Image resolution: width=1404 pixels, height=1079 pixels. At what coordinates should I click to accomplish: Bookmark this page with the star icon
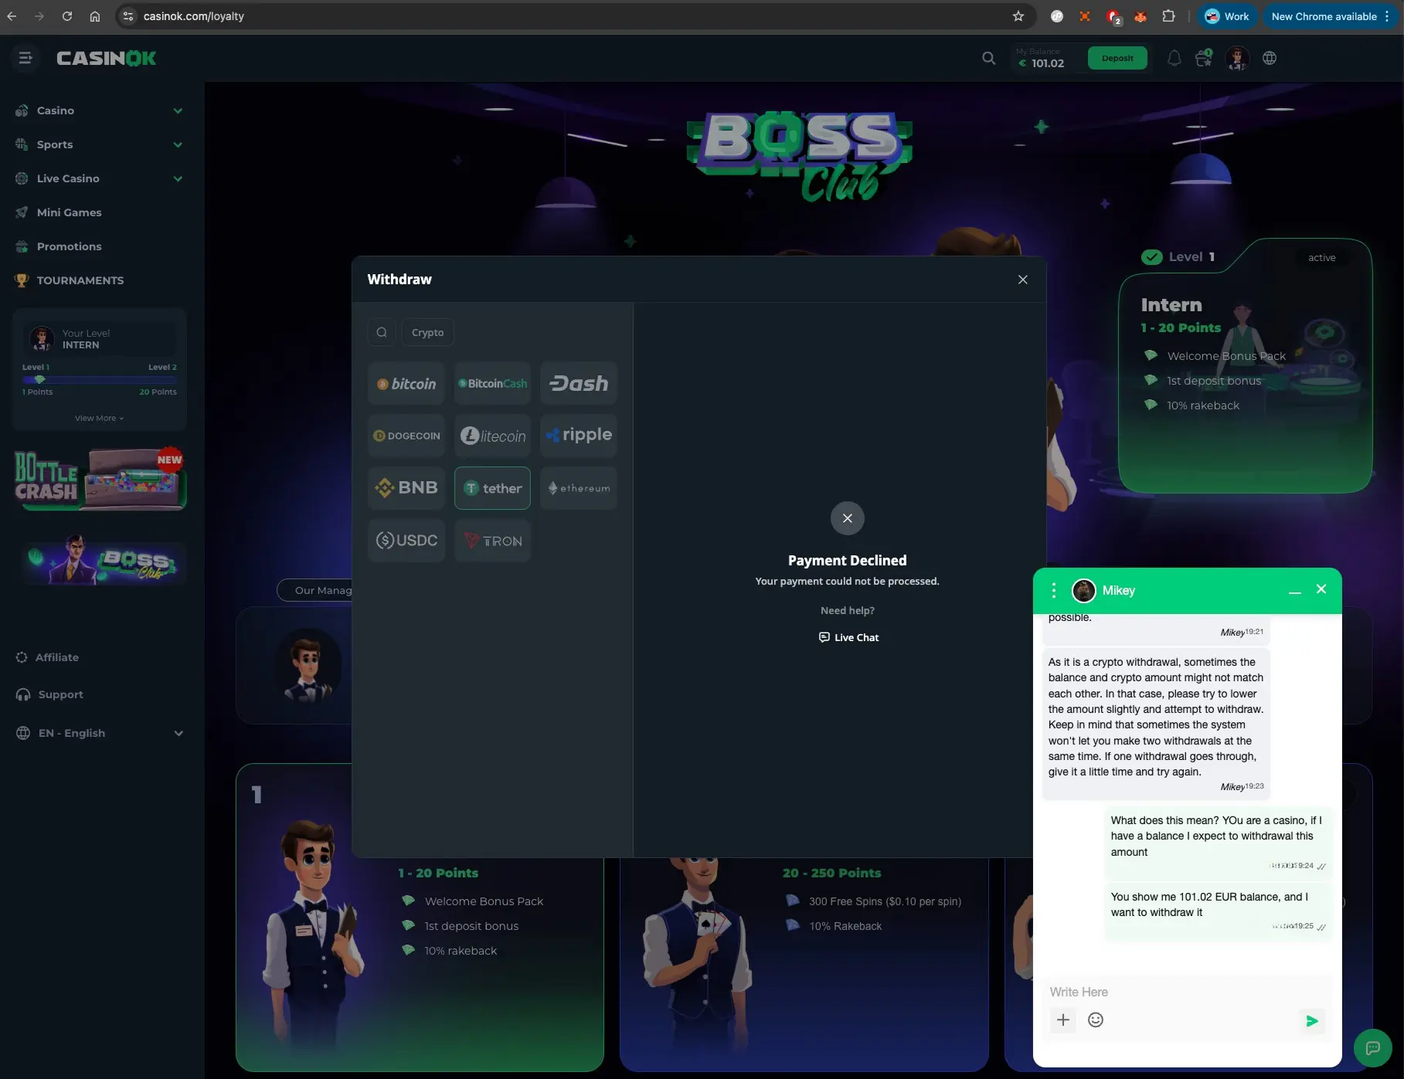(1018, 16)
